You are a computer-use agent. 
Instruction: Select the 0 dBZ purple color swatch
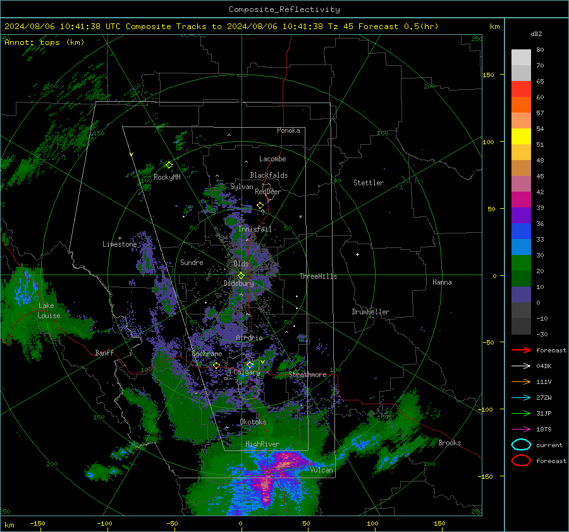[521, 294]
